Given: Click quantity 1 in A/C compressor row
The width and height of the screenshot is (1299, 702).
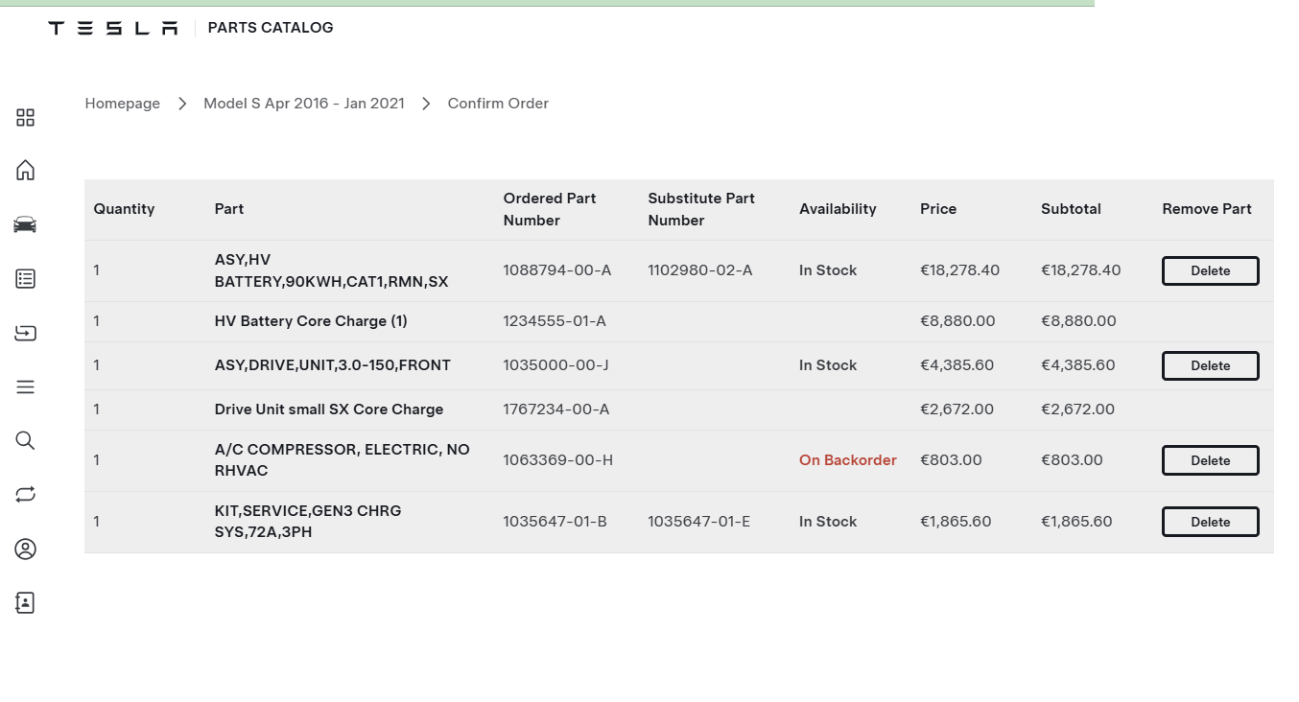Looking at the screenshot, I should click(97, 460).
